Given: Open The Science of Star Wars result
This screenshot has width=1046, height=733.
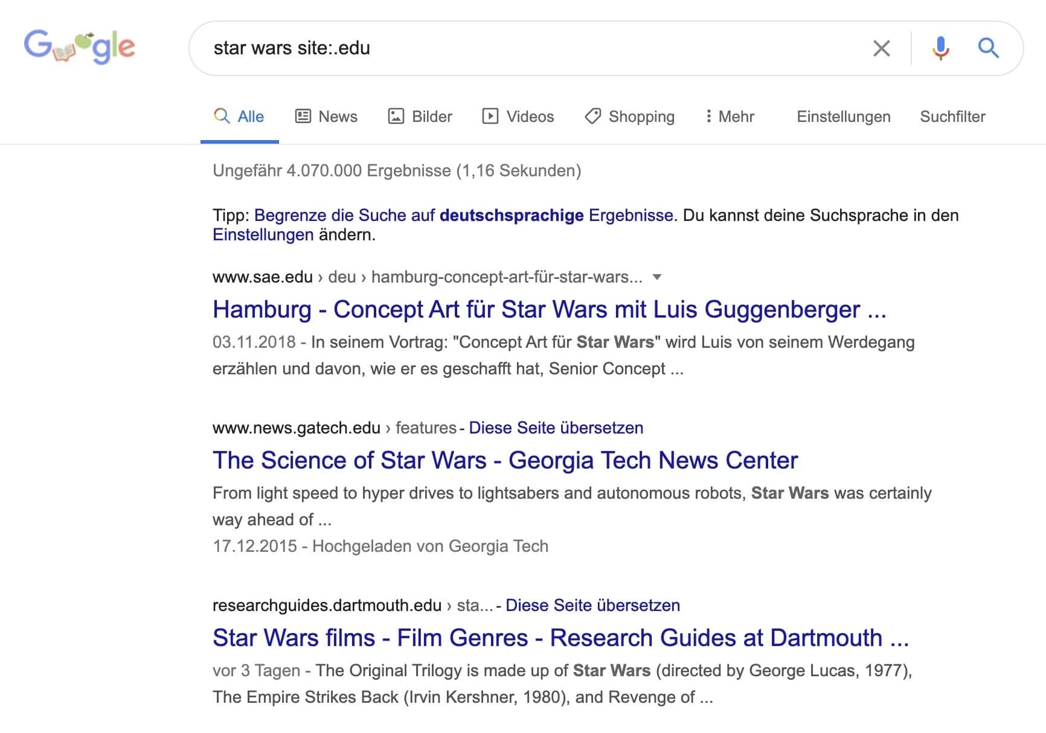Looking at the screenshot, I should pyautogui.click(x=505, y=461).
